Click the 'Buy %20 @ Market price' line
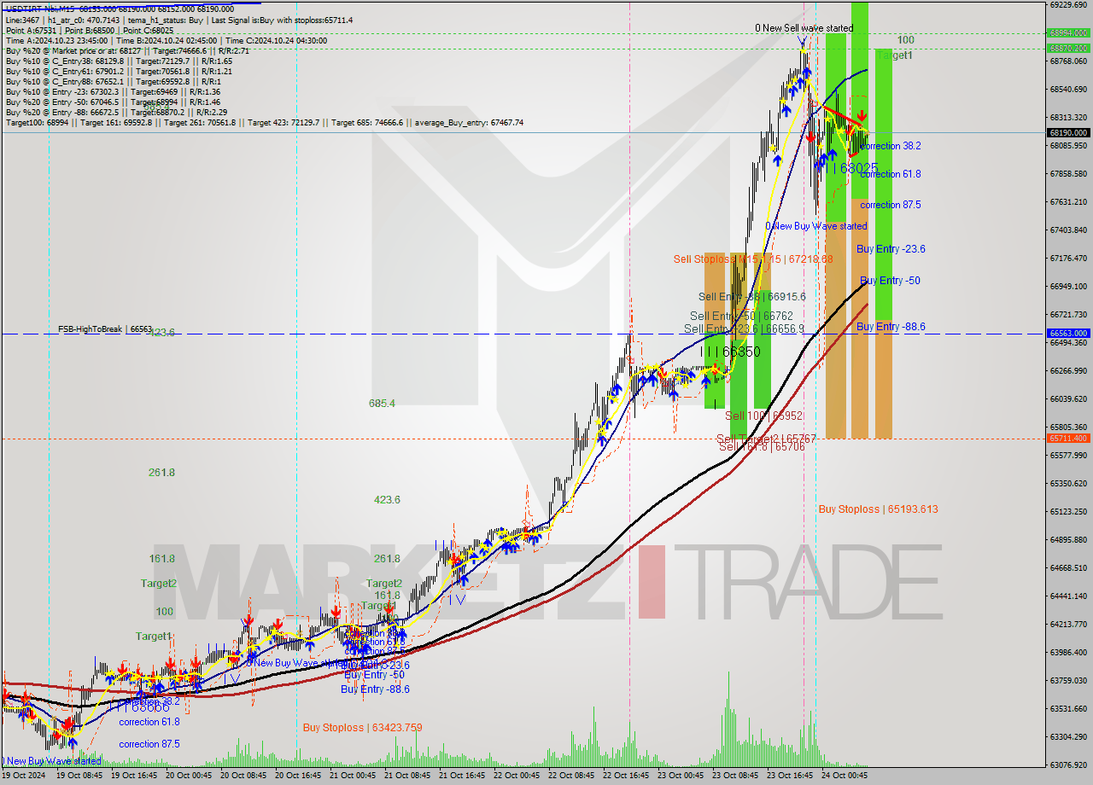Screen dimensions: 1093x785 (x=126, y=50)
